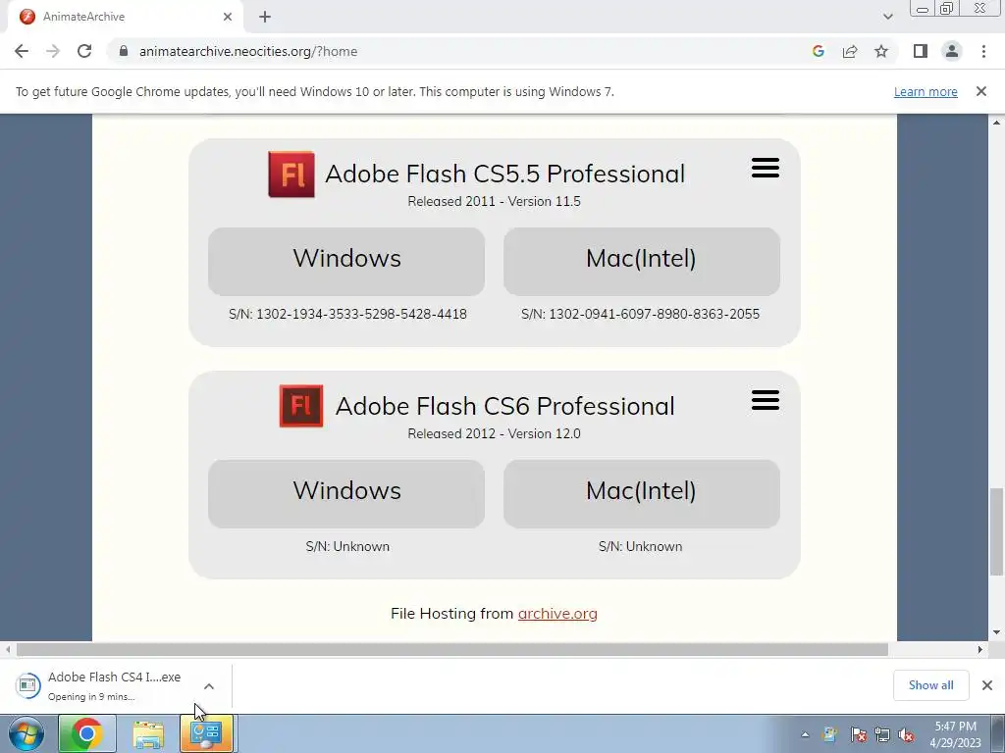The width and height of the screenshot is (1005, 753).
Task: Click the Flash CS5.5 Fl logo icon
Action: click(291, 175)
